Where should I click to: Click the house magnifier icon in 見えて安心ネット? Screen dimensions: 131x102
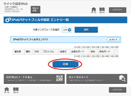tap(122, 78)
